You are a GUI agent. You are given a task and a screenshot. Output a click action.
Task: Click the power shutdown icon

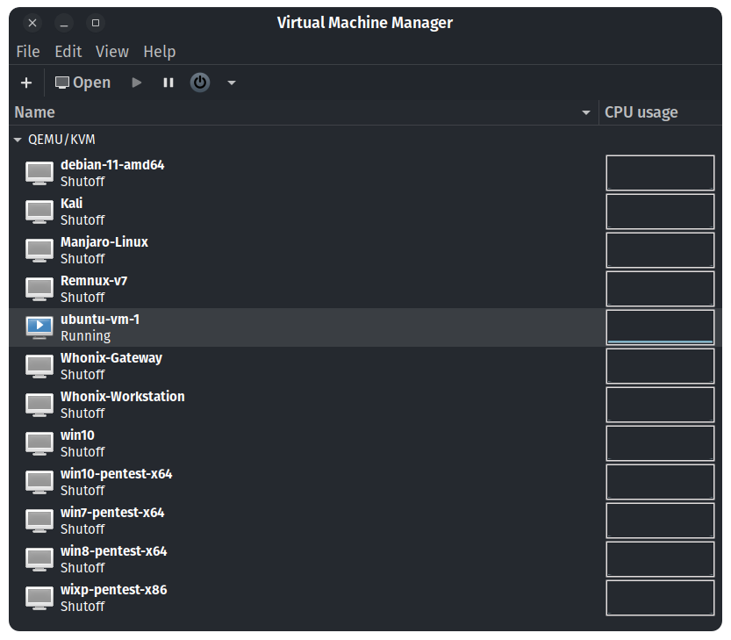[x=200, y=83]
